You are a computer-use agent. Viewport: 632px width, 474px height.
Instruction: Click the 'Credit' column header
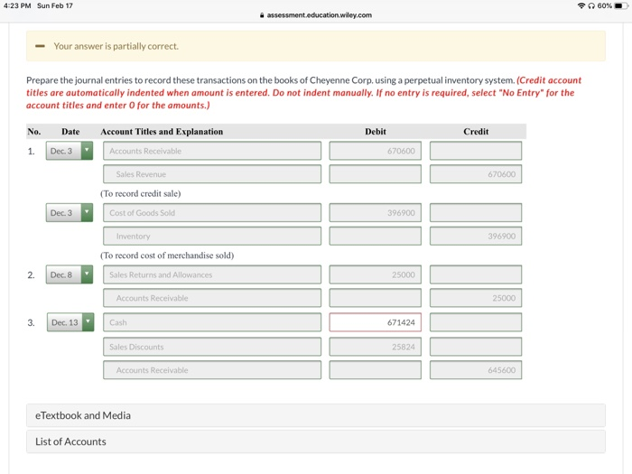click(x=476, y=132)
